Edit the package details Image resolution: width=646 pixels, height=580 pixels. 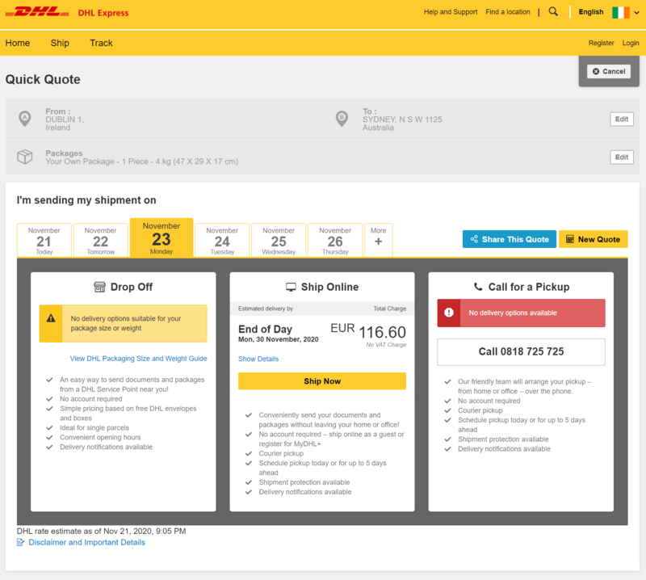[x=622, y=157]
